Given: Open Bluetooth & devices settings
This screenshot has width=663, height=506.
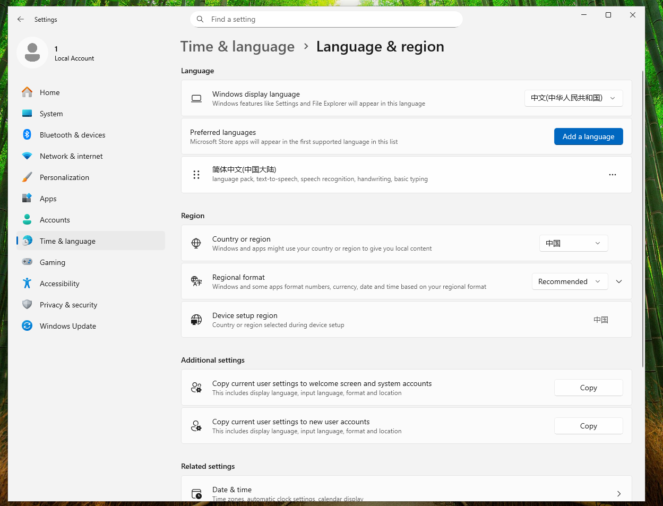Looking at the screenshot, I should (x=91, y=135).
